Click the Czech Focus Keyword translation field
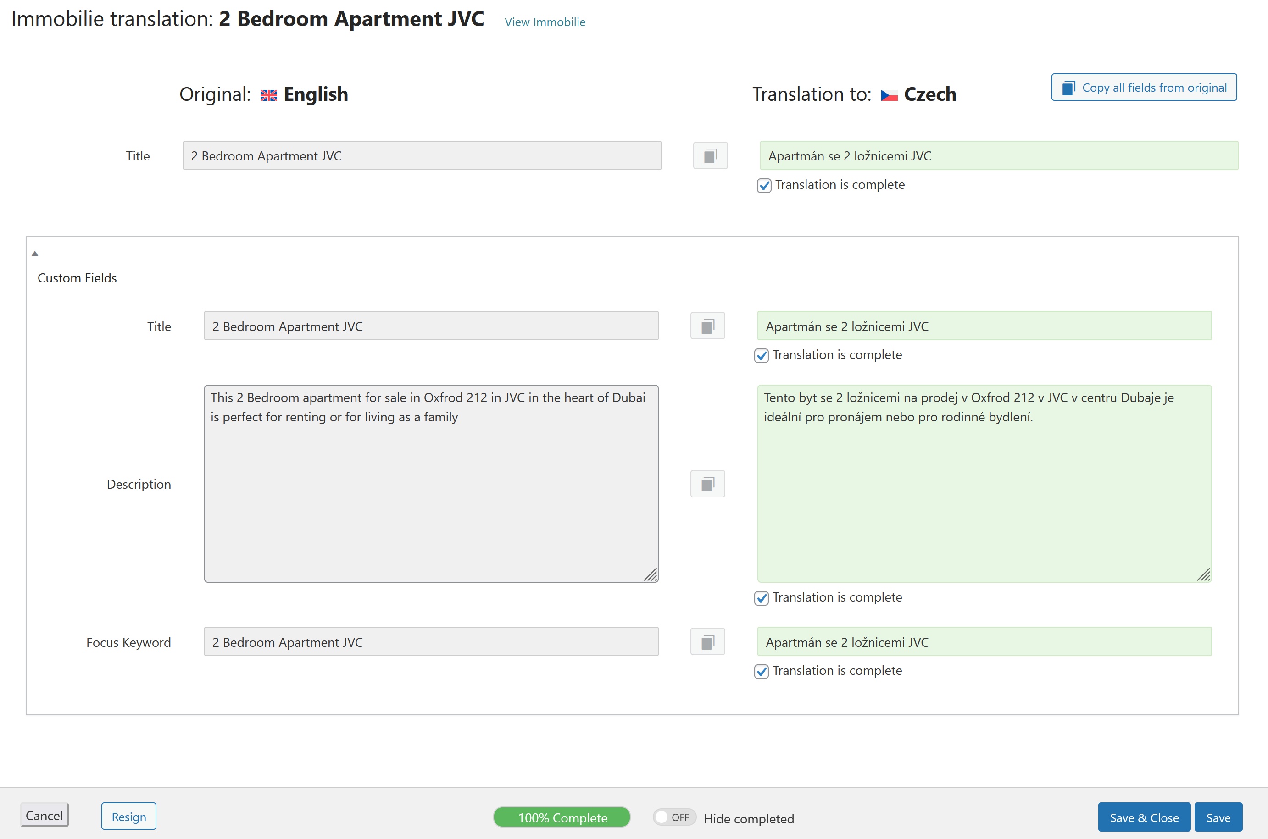 (x=984, y=641)
